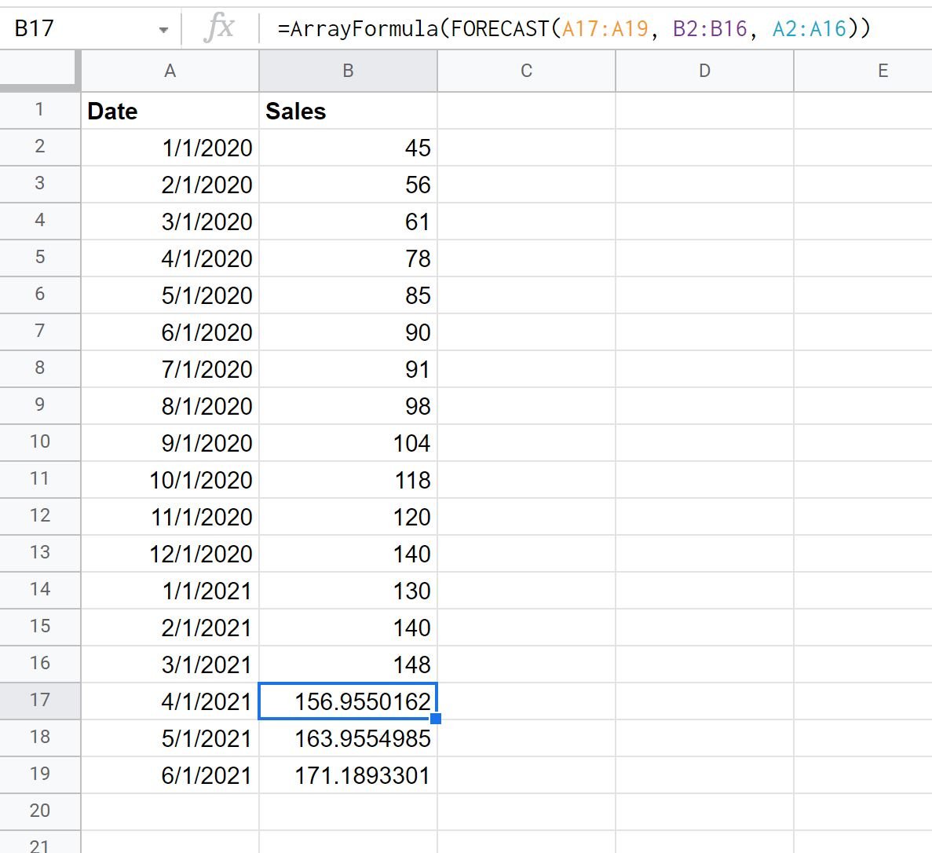
Task: Click cell with date 1/1/2021
Action: pyautogui.click(x=170, y=590)
